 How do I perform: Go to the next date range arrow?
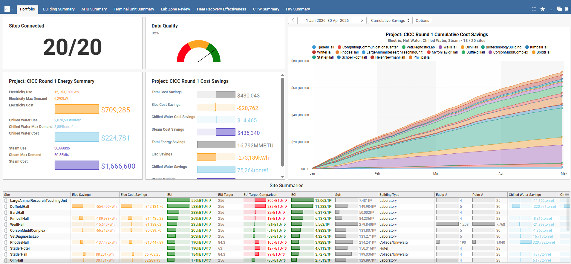[x=362, y=20]
